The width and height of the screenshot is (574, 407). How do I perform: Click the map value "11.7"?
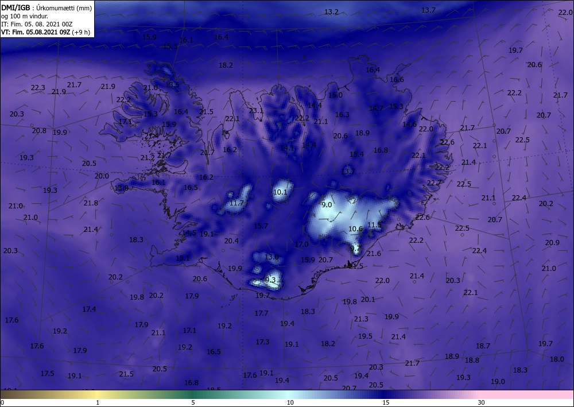tap(236, 203)
